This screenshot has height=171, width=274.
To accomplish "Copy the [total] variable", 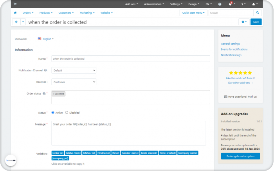I will (x=116, y=153).
